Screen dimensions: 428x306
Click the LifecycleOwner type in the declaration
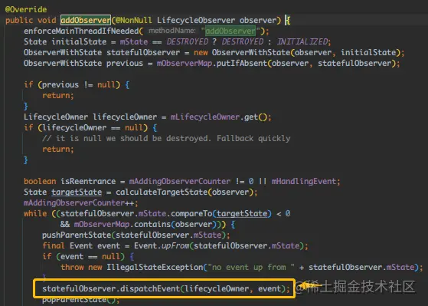coord(56,117)
